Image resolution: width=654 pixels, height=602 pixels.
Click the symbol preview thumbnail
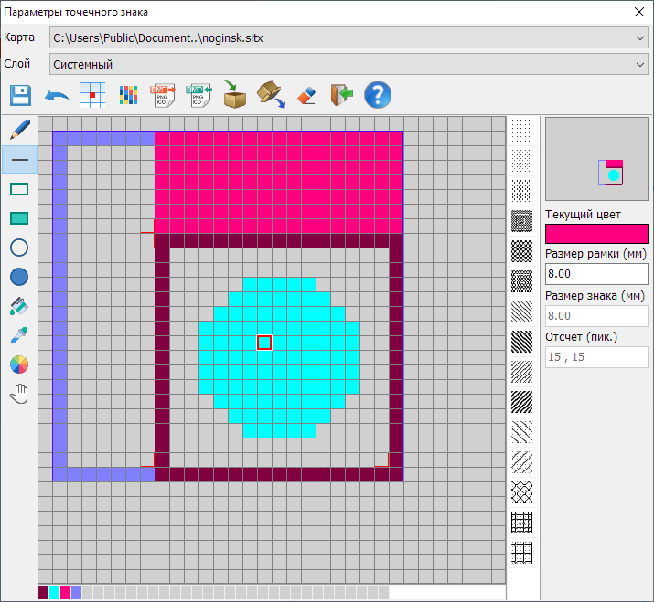pyautogui.click(x=595, y=159)
